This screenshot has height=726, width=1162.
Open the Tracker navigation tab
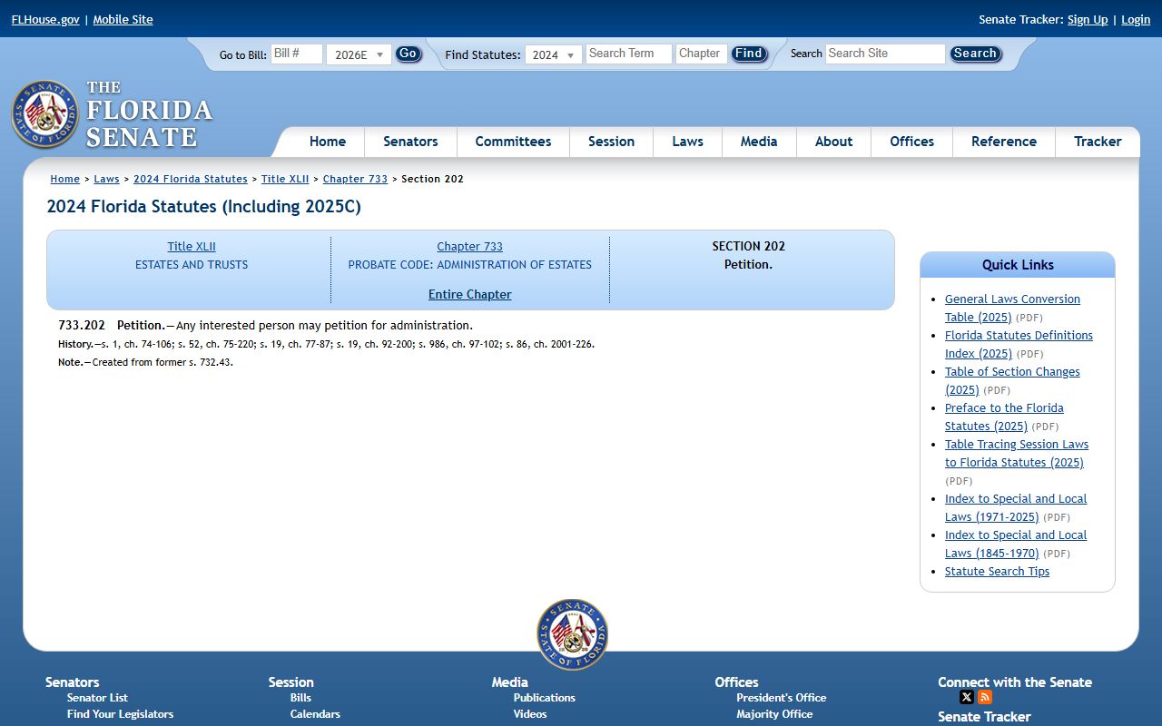(x=1098, y=142)
